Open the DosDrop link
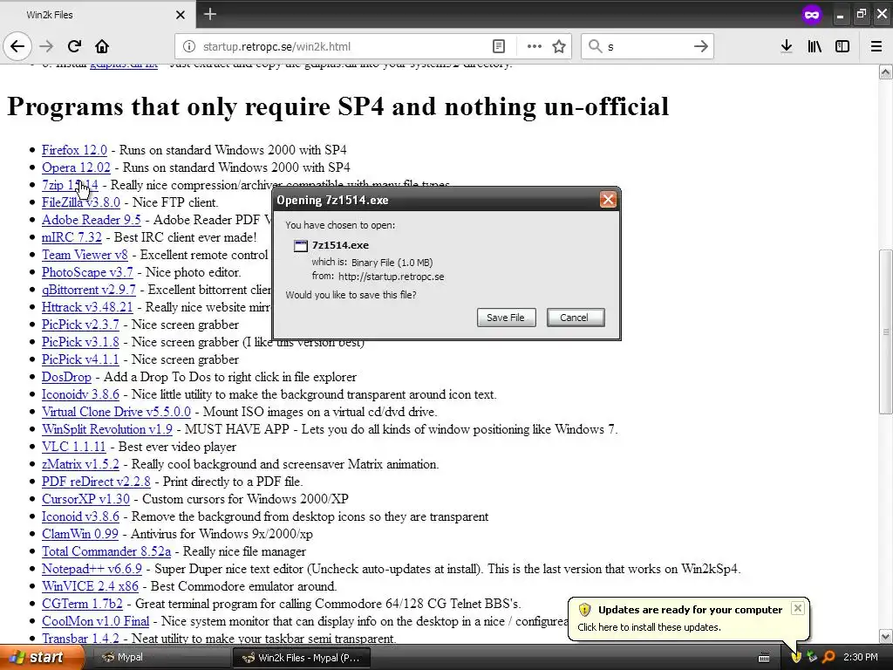Image resolution: width=893 pixels, height=670 pixels. 66,377
